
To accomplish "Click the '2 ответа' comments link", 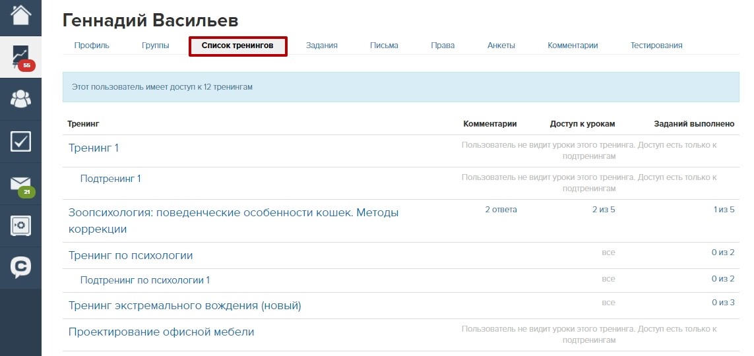I will click(x=501, y=210).
